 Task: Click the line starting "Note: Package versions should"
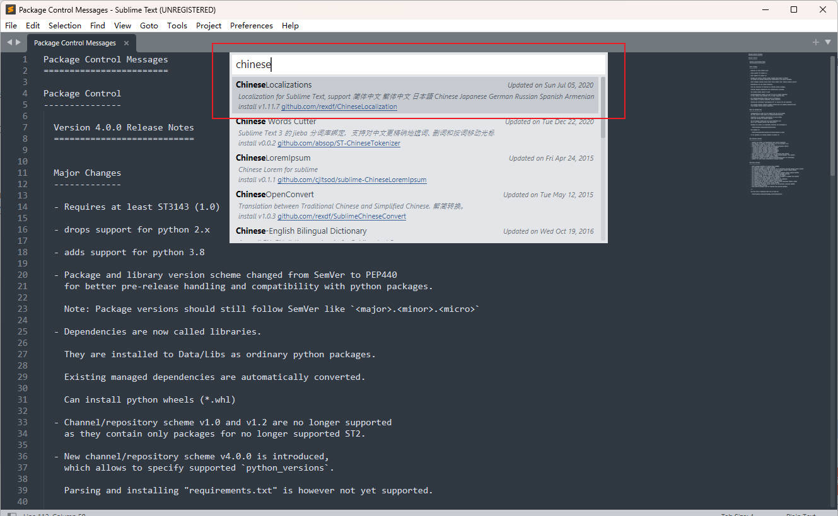point(272,309)
